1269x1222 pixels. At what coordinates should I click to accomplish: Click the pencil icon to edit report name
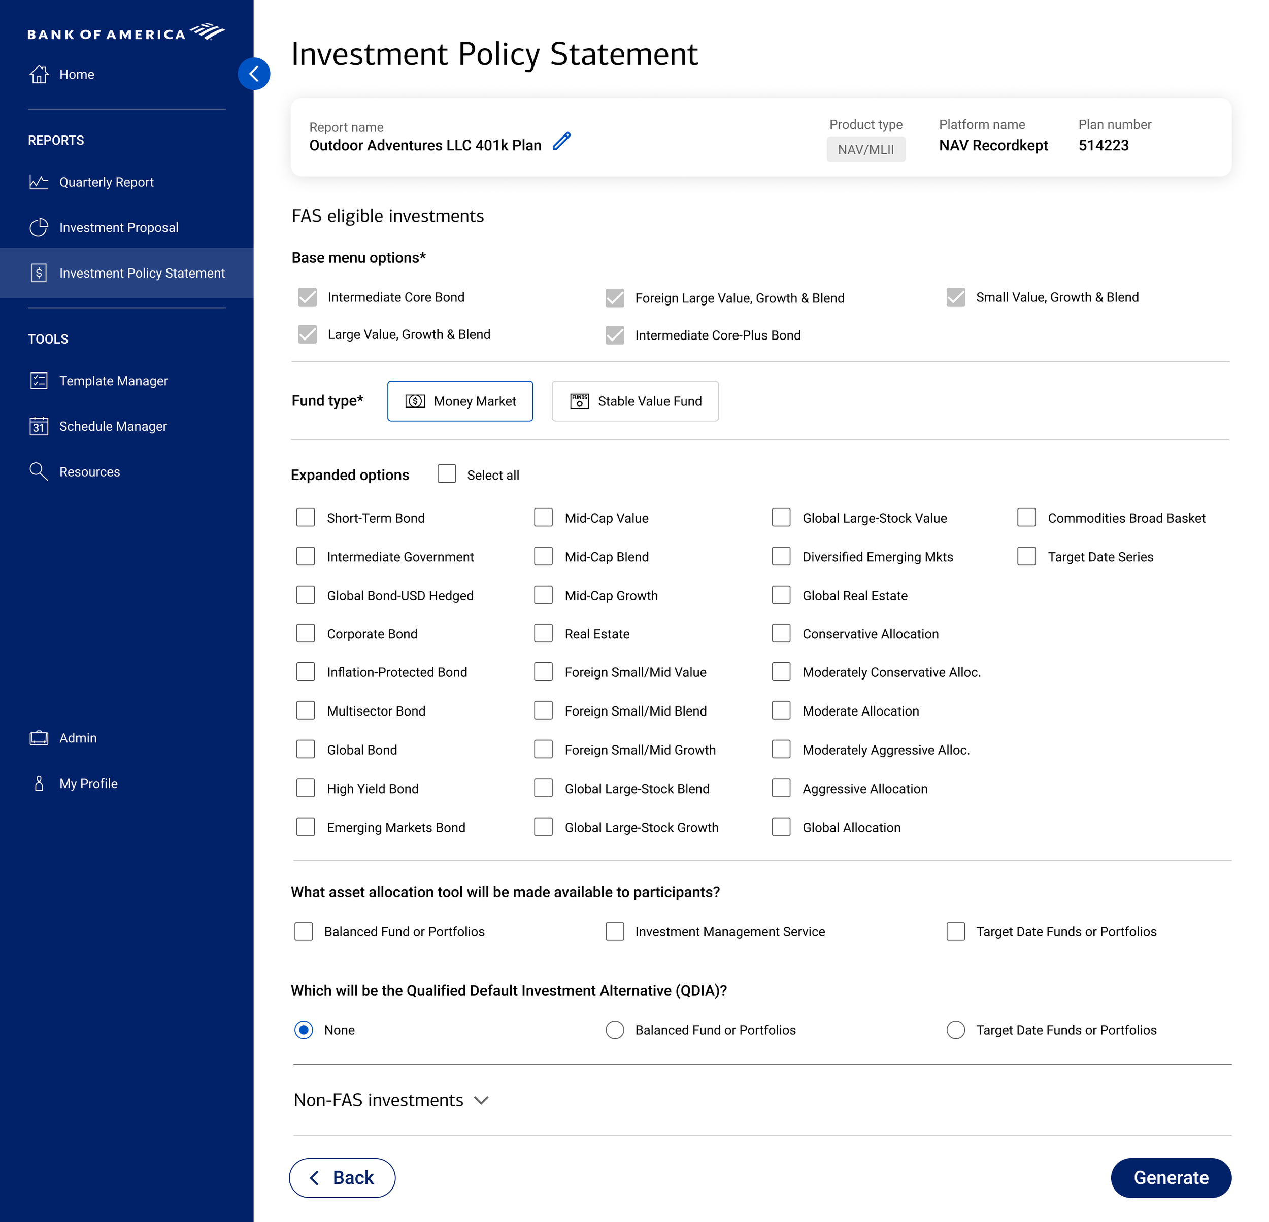(561, 141)
